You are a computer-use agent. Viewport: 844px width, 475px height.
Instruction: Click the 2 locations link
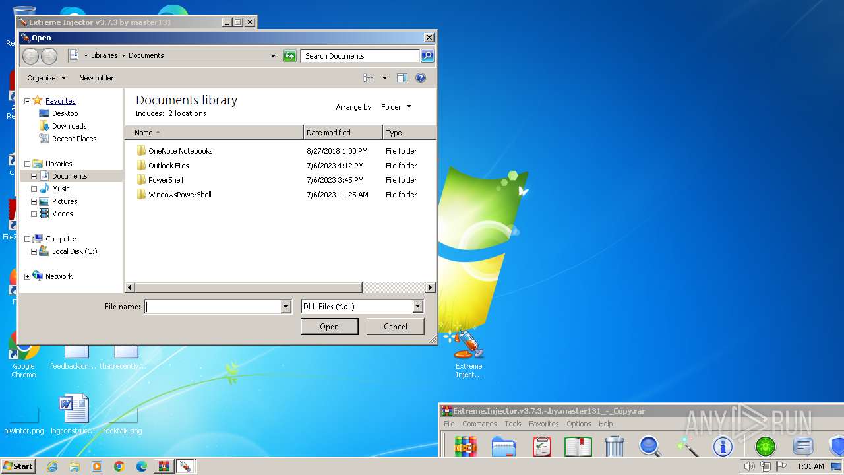[x=187, y=113]
